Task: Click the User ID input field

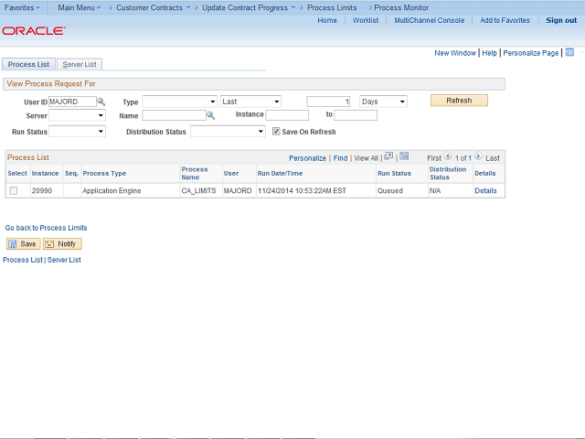Action: pos(72,102)
